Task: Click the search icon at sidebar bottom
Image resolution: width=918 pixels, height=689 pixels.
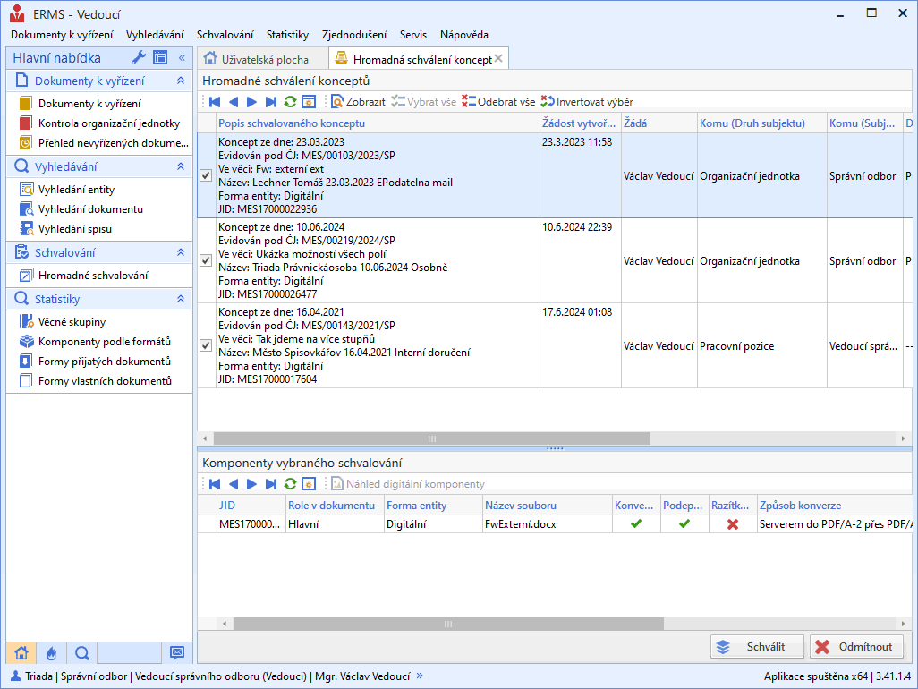Action: 81,652
